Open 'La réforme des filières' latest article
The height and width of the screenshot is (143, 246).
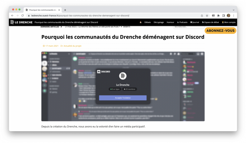[x=99, y=27]
